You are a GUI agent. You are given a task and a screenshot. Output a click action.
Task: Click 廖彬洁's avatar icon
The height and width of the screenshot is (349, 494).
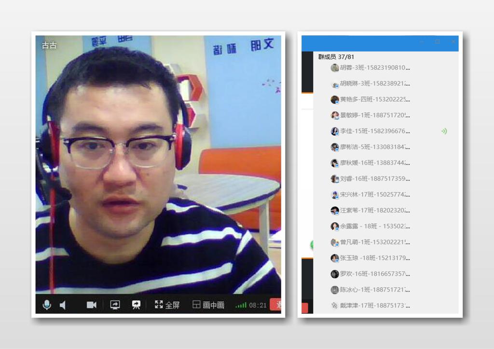[x=335, y=147]
